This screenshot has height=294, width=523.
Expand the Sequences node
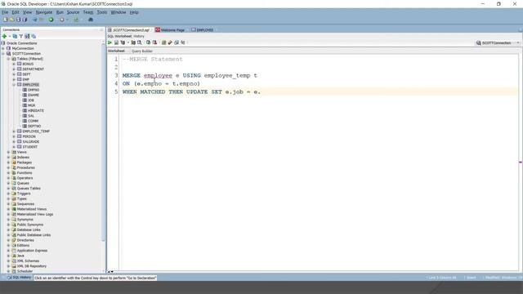9,203
